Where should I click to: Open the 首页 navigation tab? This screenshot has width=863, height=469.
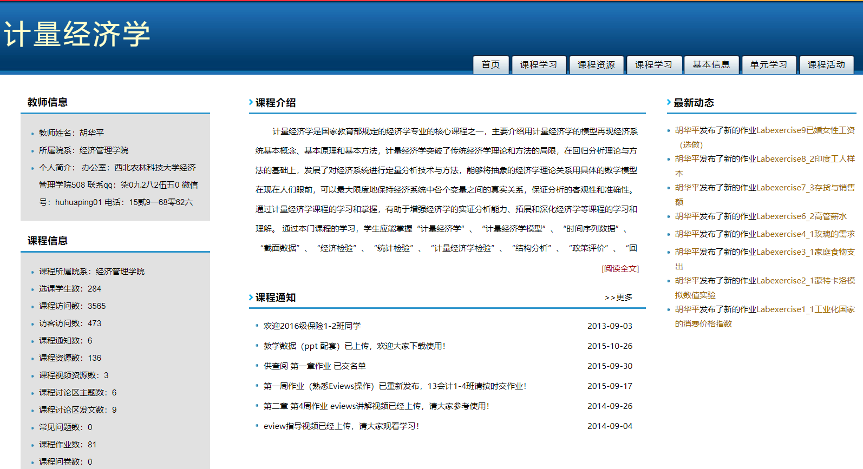coord(491,65)
